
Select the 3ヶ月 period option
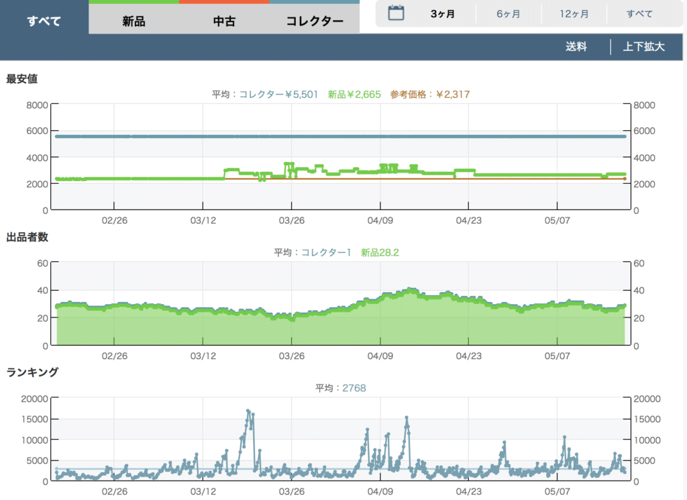(443, 14)
